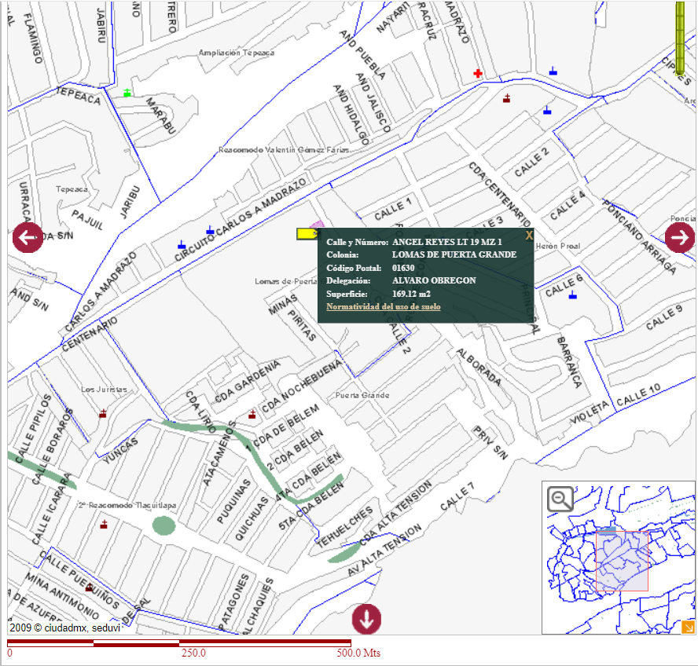Viewport: 698px width, 666px height.
Task: Click the AND PUEBLA street label
Action: [x=362, y=54]
